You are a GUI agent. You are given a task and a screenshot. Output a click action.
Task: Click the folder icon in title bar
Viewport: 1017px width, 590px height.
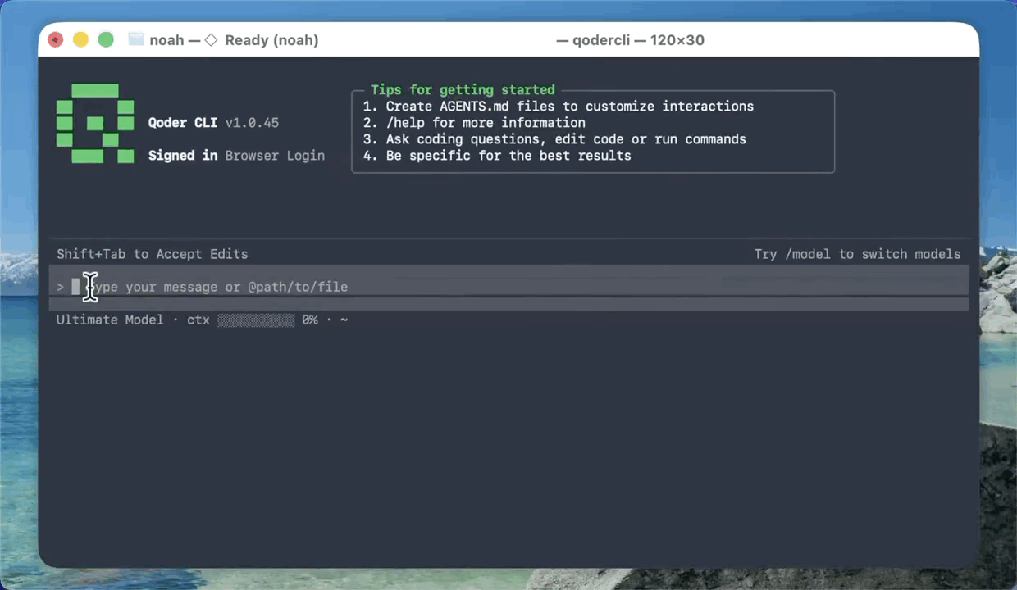point(136,39)
